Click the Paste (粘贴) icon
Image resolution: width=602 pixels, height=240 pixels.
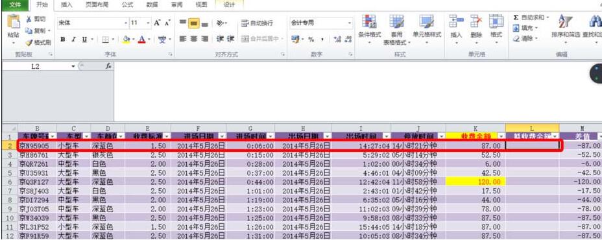(14, 22)
